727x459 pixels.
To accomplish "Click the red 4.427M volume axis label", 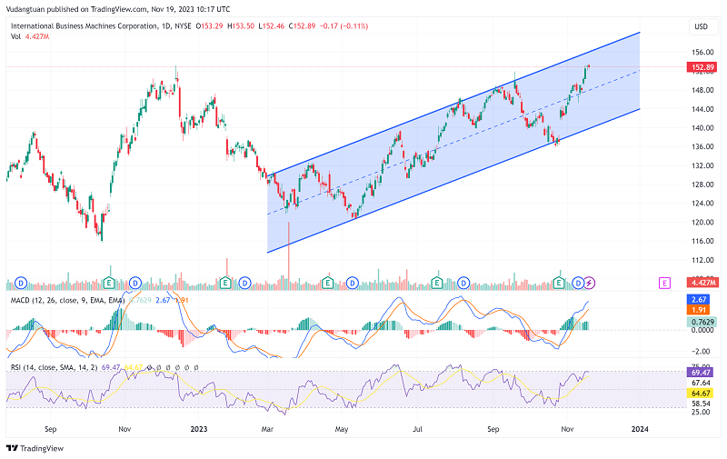I will click(701, 284).
